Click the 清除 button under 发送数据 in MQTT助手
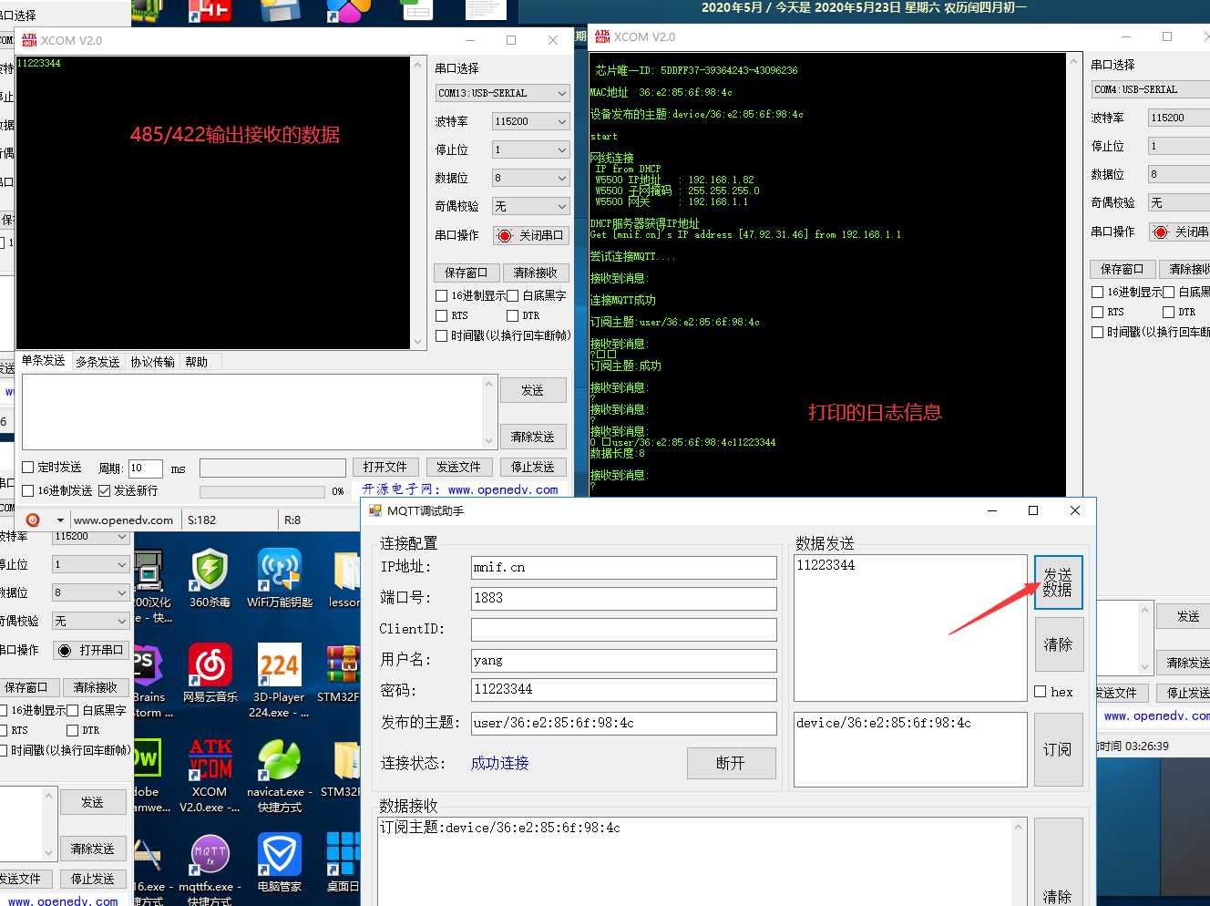The height and width of the screenshot is (906, 1210). click(1059, 644)
